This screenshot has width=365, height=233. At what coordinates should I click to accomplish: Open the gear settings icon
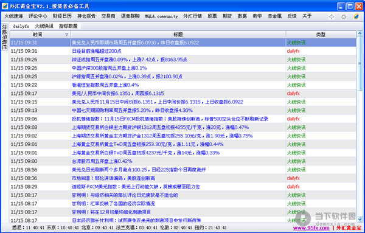tap(344, 16)
